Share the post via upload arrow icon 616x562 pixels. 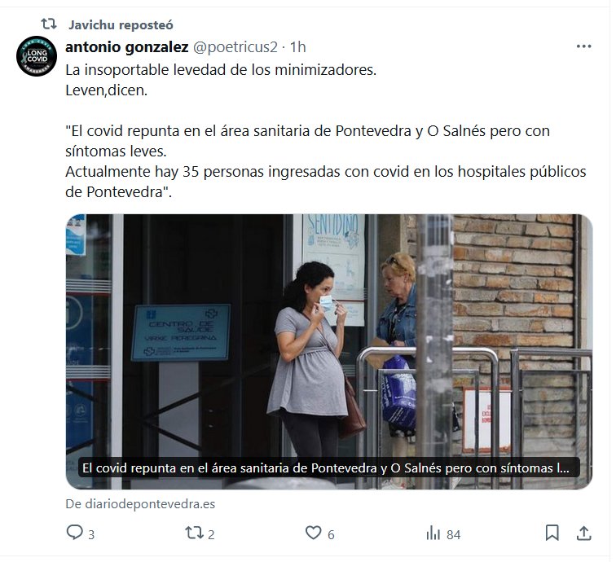tap(583, 533)
